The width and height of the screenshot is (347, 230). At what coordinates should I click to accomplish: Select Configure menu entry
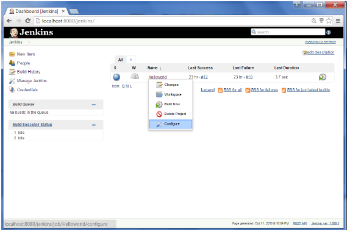point(170,124)
